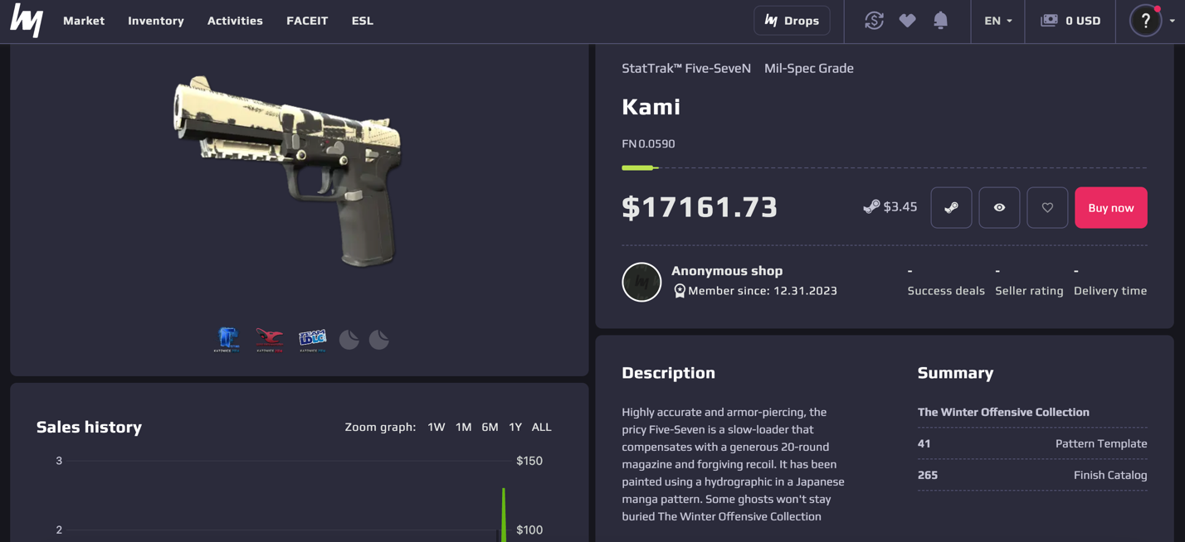Open the Inventory page

pyautogui.click(x=156, y=21)
